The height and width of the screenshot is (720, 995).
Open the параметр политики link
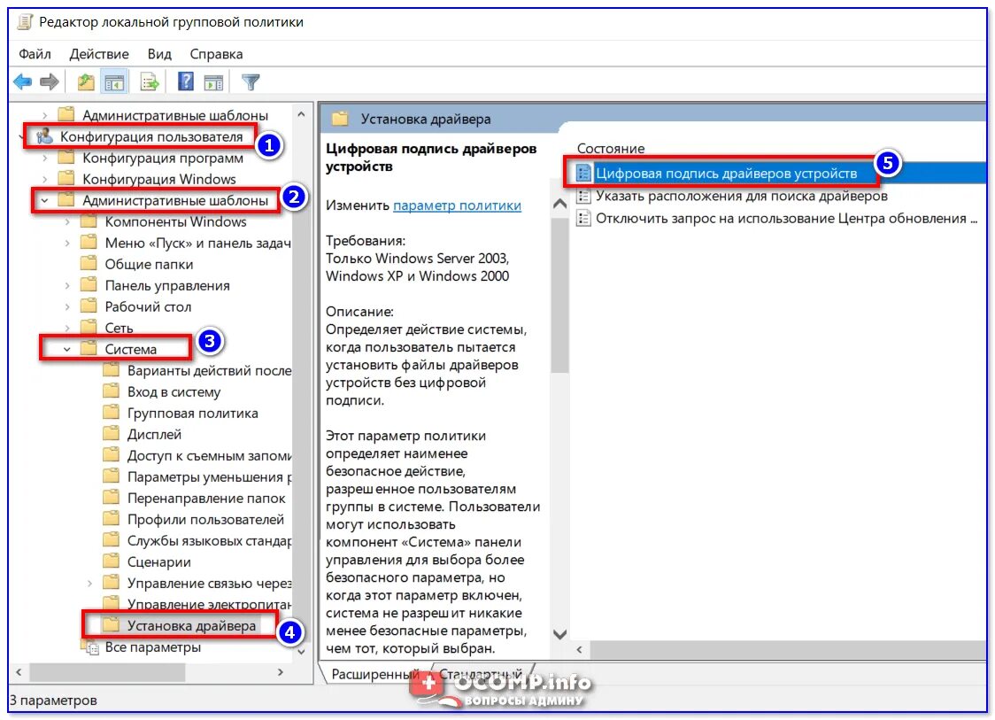click(457, 205)
